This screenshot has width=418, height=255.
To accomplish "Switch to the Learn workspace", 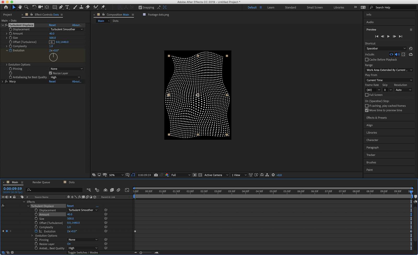I will tap(271, 8).
